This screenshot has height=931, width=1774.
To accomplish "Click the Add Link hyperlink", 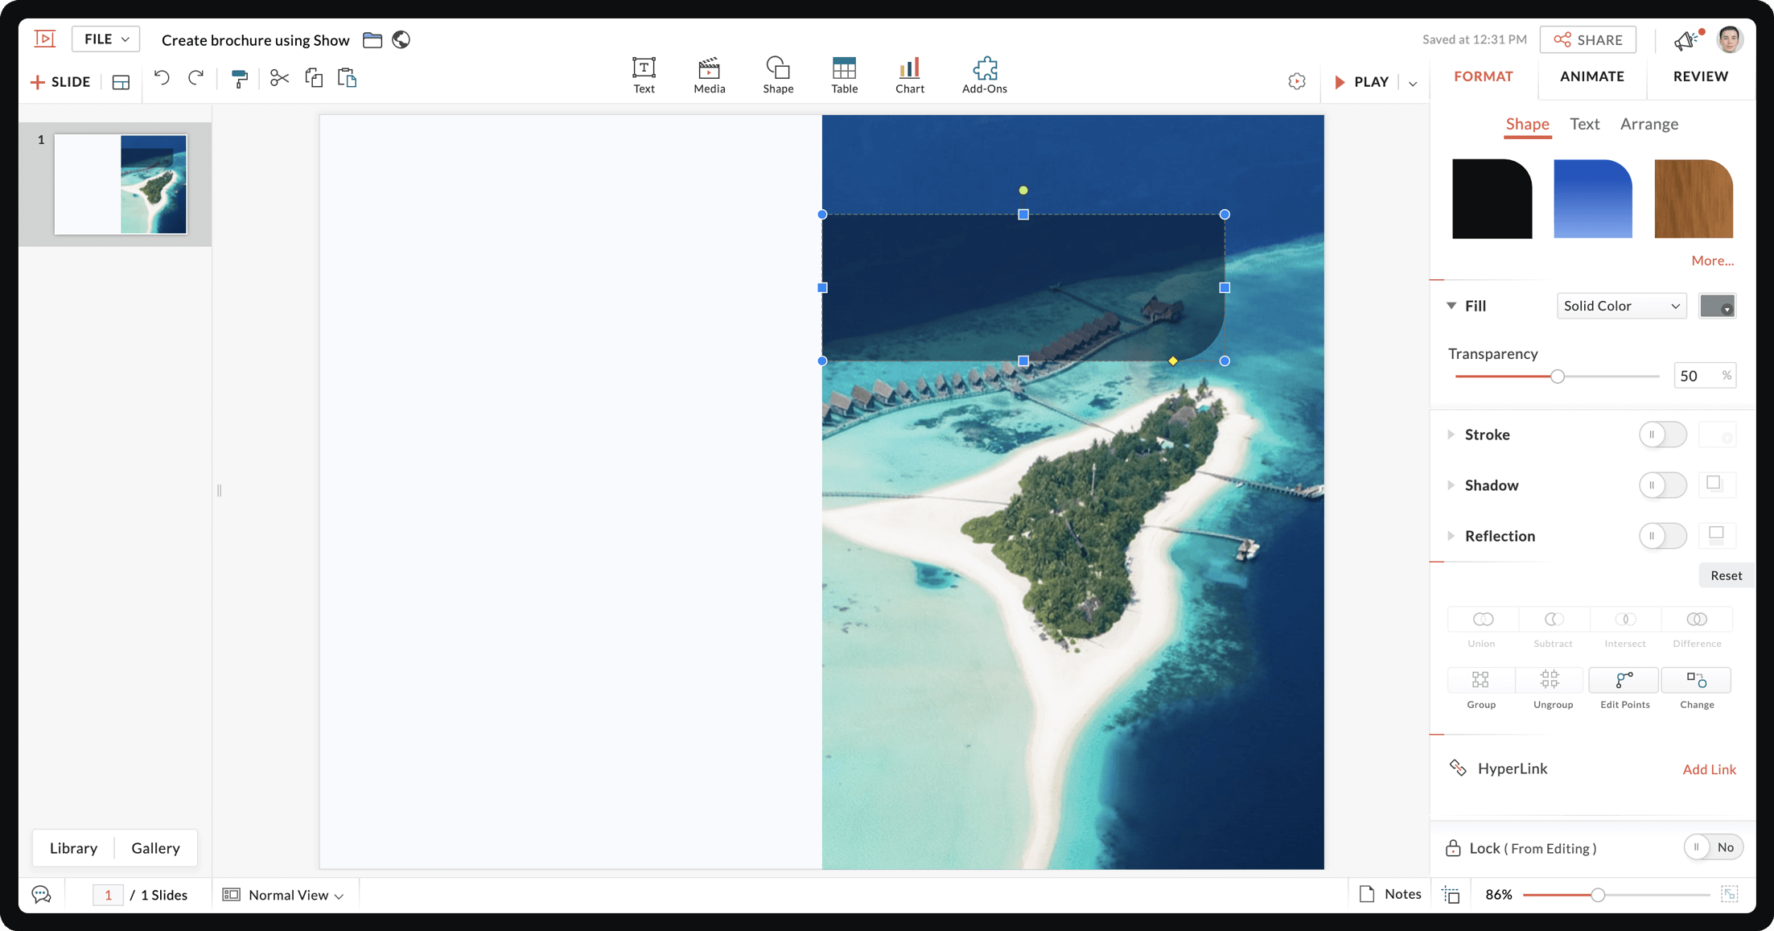I will click(1709, 769).
